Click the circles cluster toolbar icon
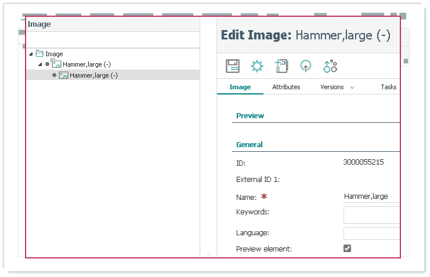Image resolution: width=430 pixels, height=277 pixels. point(330,66)
